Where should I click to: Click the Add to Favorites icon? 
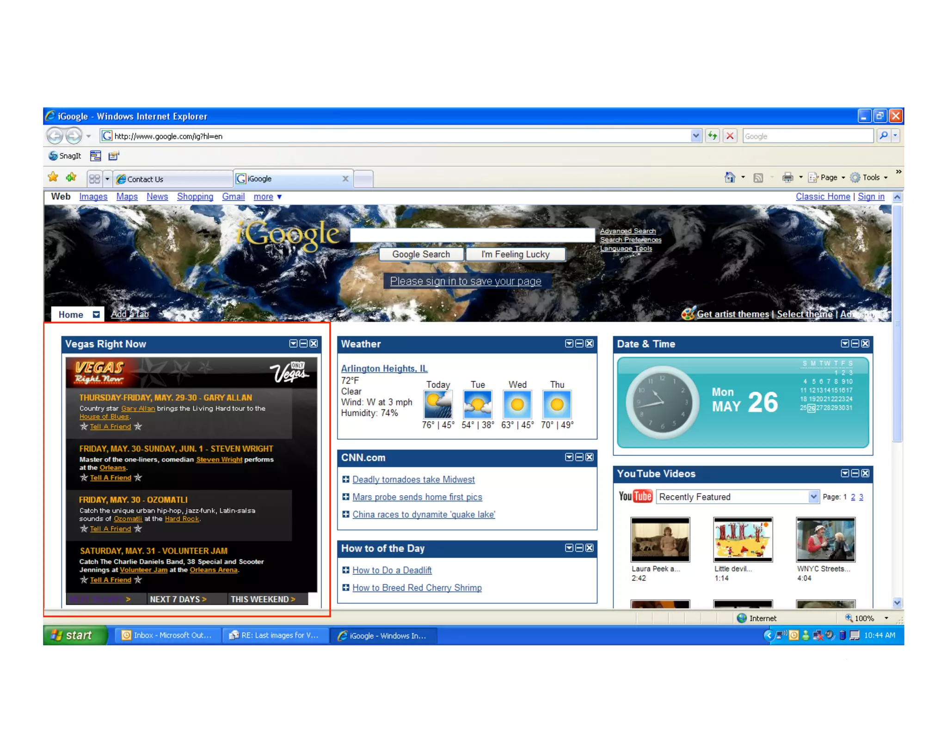click(71, 177)
